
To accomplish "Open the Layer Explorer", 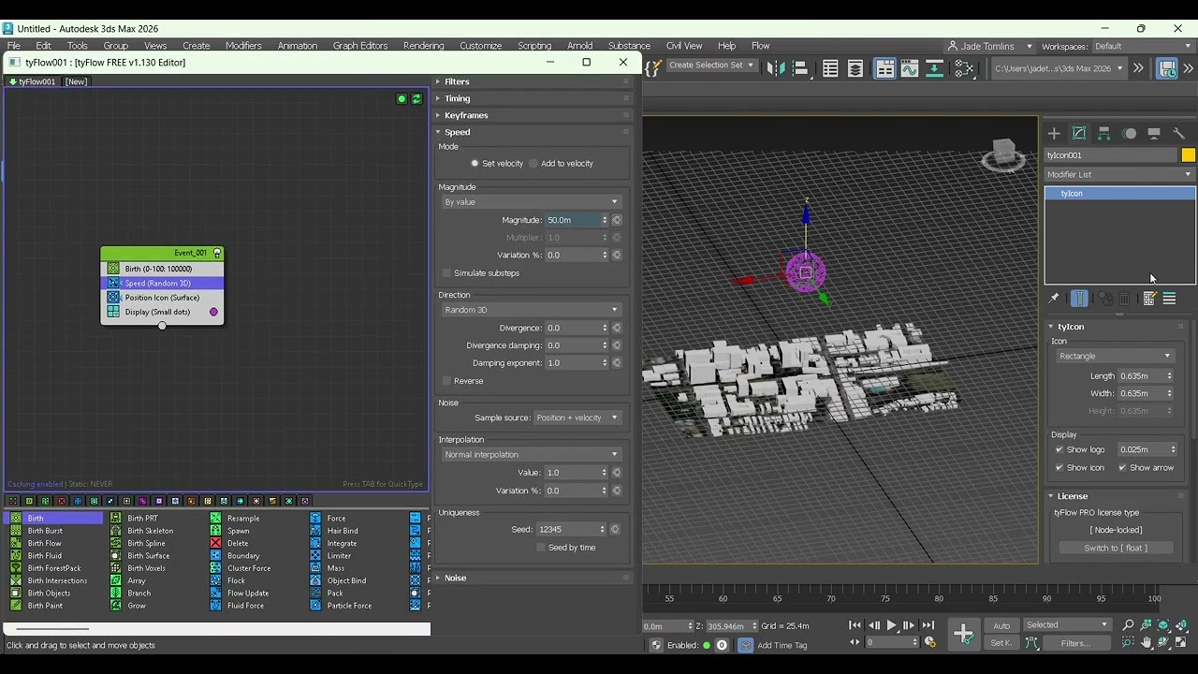I will (855, 68).
